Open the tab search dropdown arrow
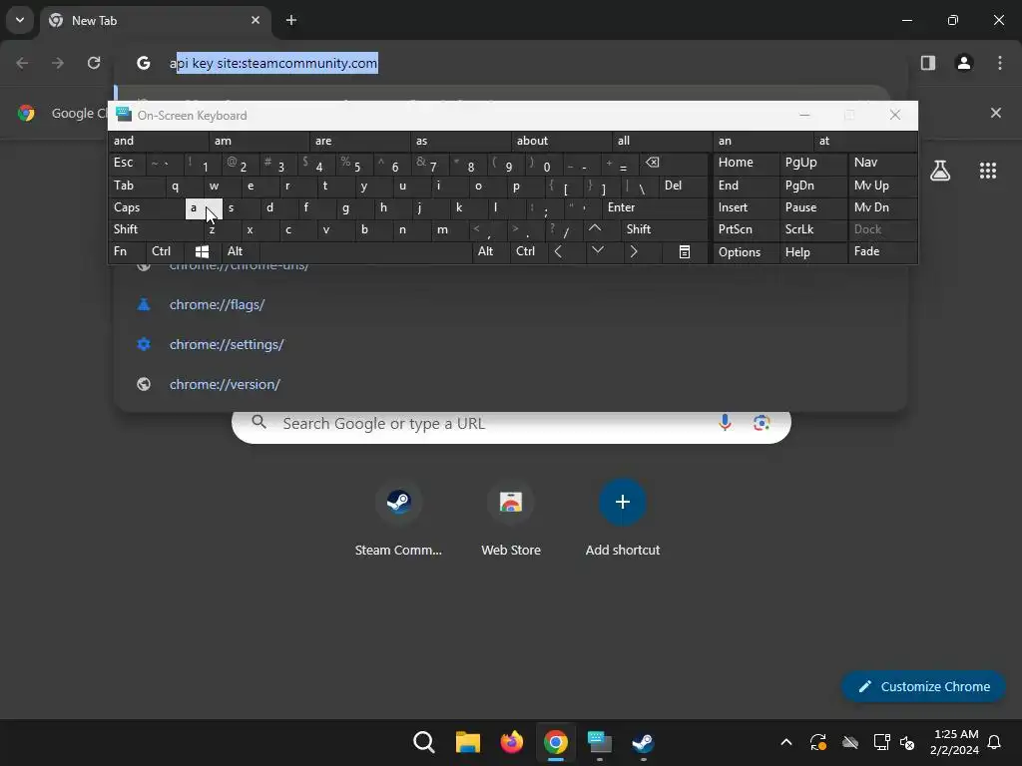 point(20,20)
